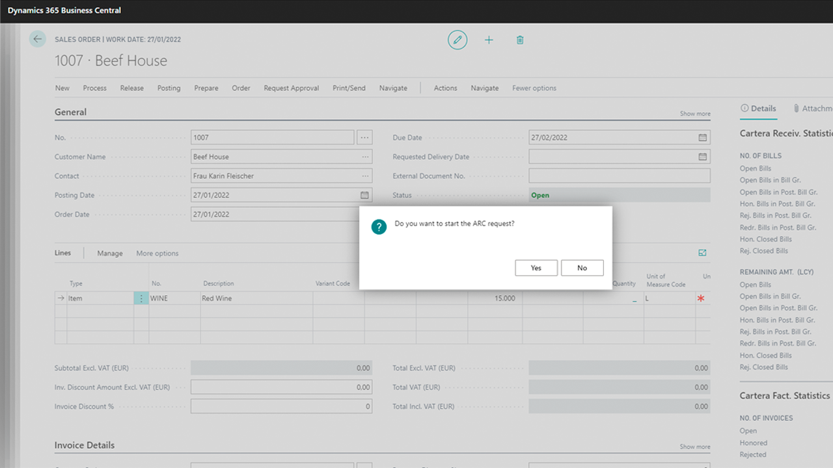Click the Variant Code column header
The image size is (833, 468).
333,283
